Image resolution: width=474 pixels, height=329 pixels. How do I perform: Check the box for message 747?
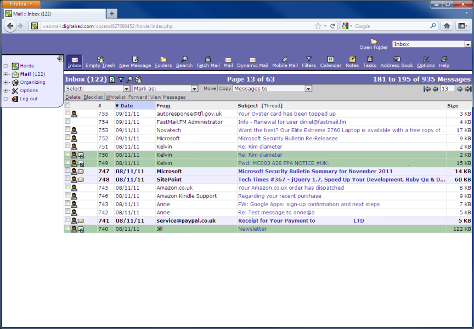pos(67,171)
